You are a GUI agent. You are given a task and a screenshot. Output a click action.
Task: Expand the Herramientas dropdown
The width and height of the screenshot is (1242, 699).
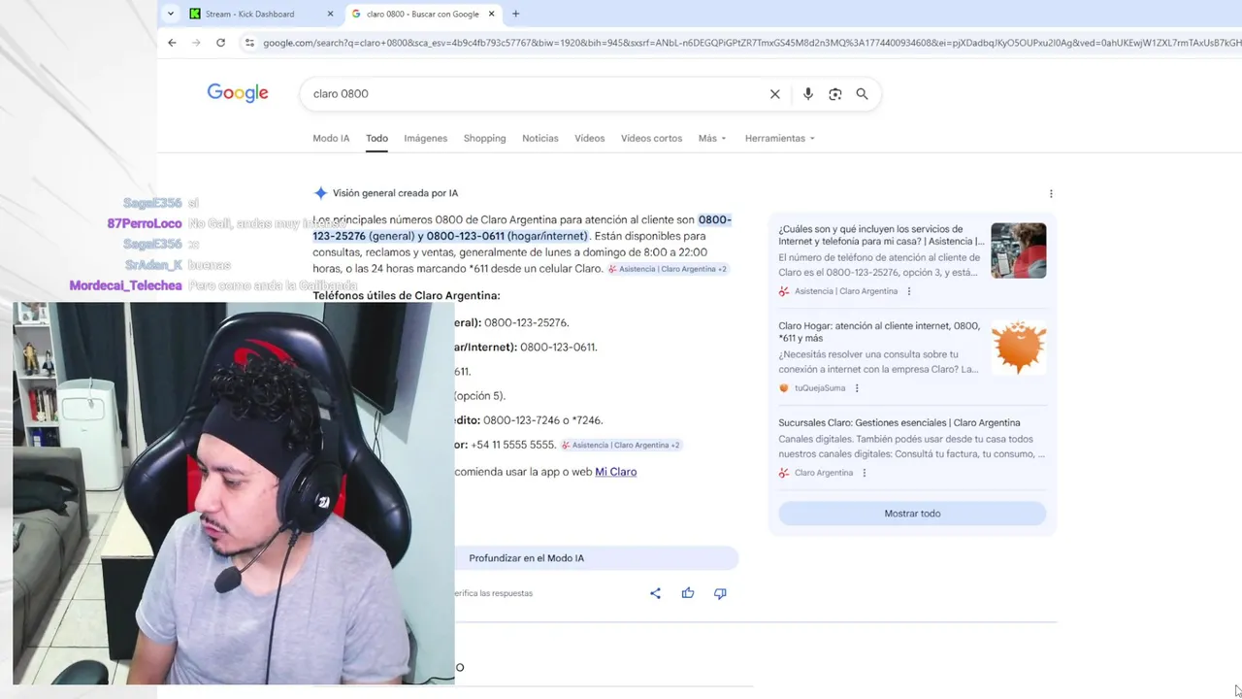coord(780,138)
